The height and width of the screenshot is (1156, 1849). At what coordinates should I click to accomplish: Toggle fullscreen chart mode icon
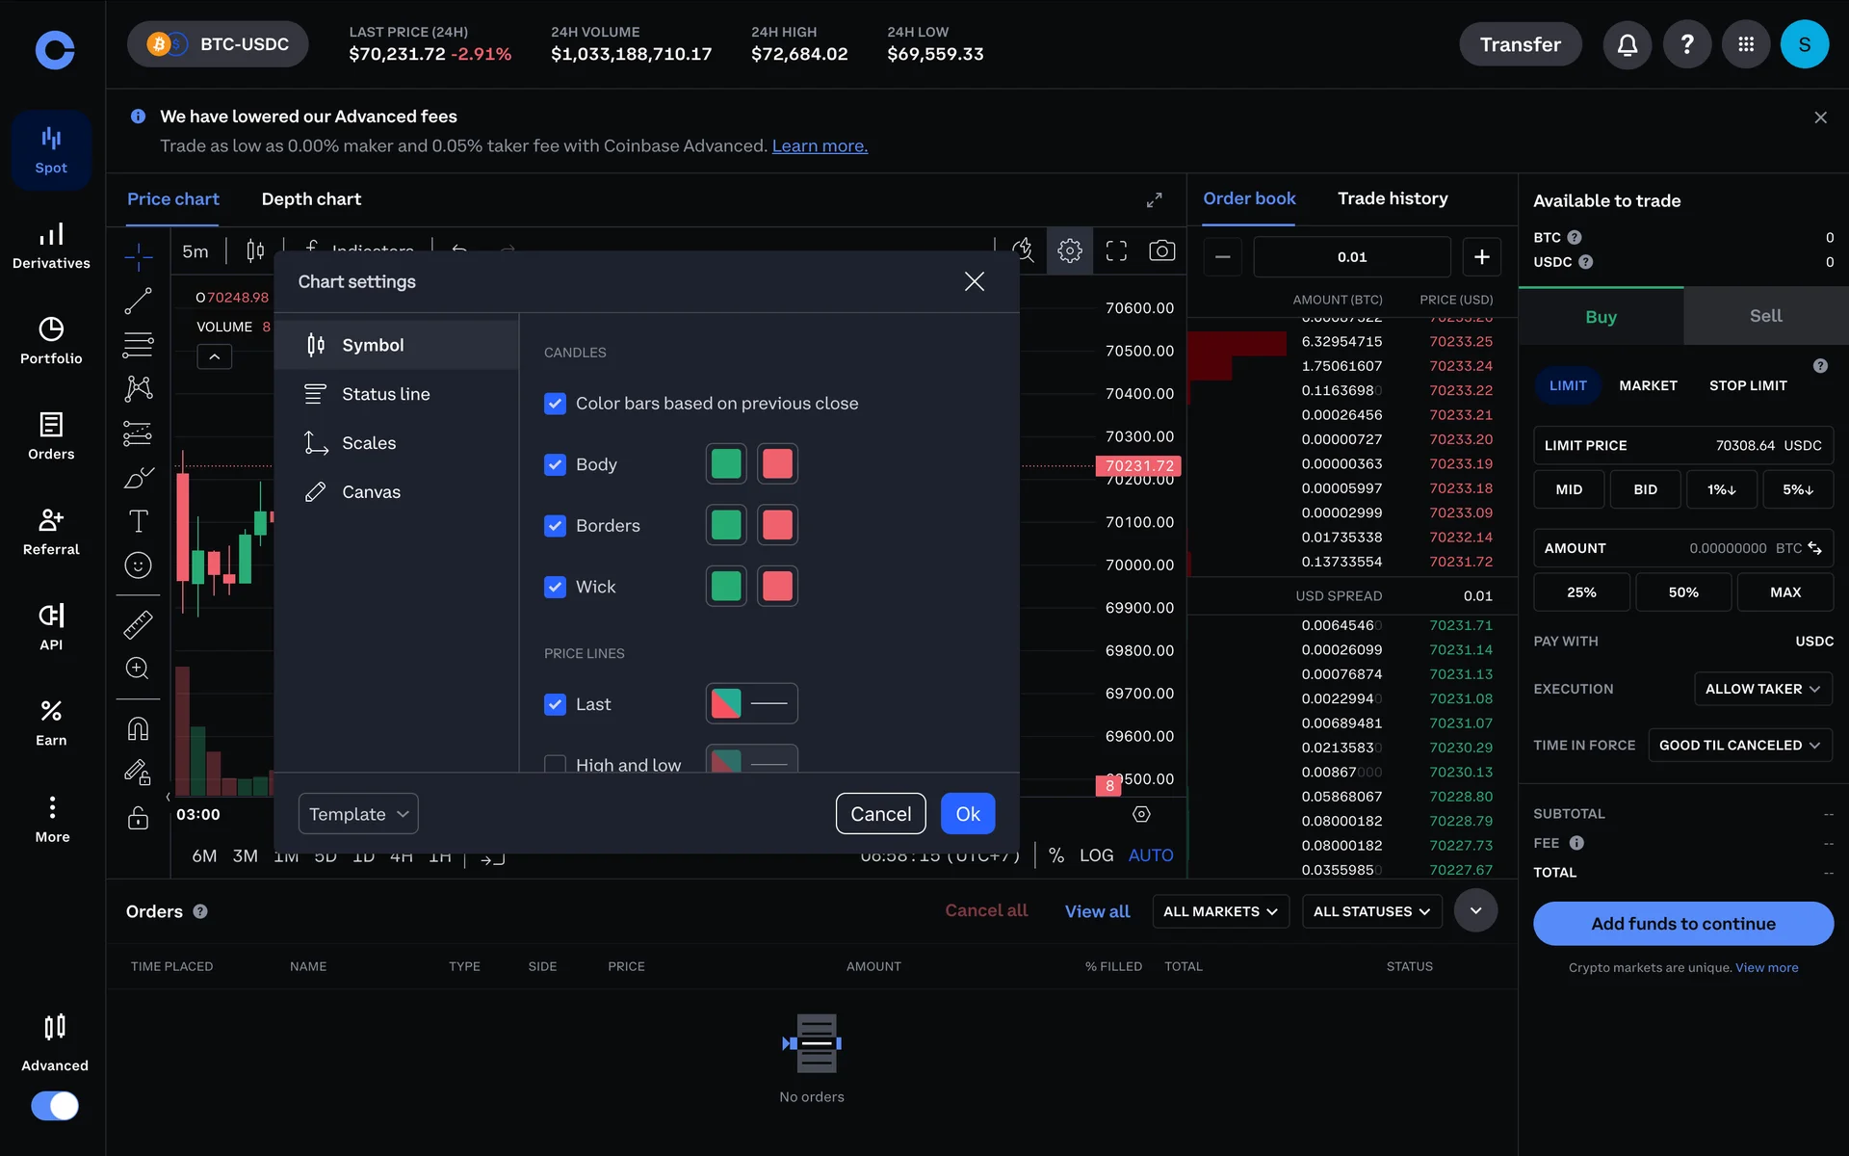click(x=1116, y=251)
